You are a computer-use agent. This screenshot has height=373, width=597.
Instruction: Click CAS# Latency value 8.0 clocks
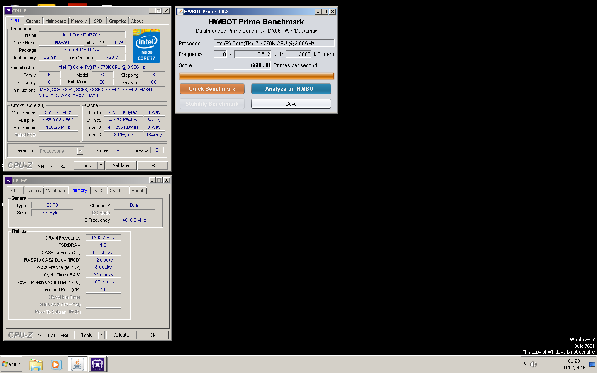103,252
